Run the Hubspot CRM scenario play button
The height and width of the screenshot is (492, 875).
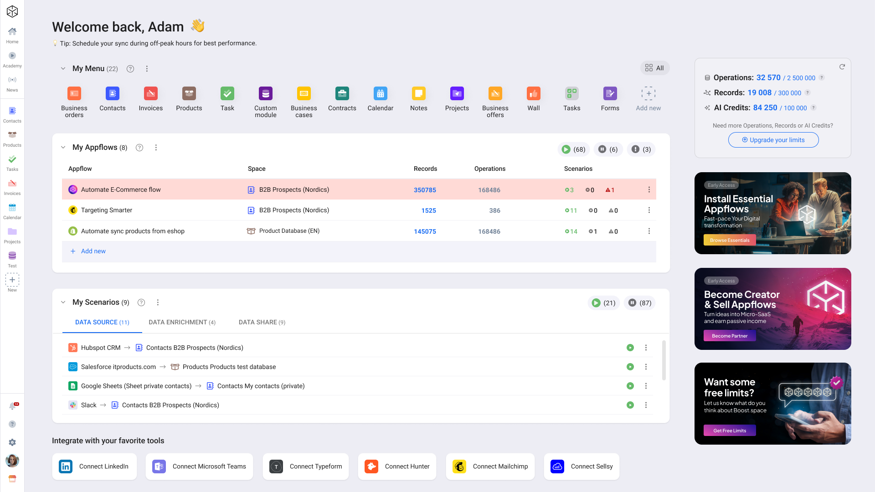[x=630, y=348]
